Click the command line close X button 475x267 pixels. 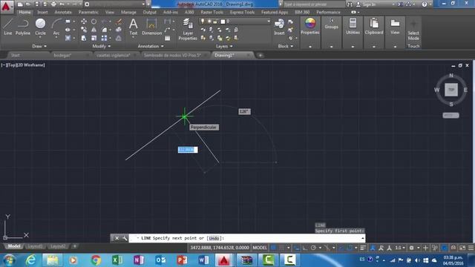click(x=117, y=238)
